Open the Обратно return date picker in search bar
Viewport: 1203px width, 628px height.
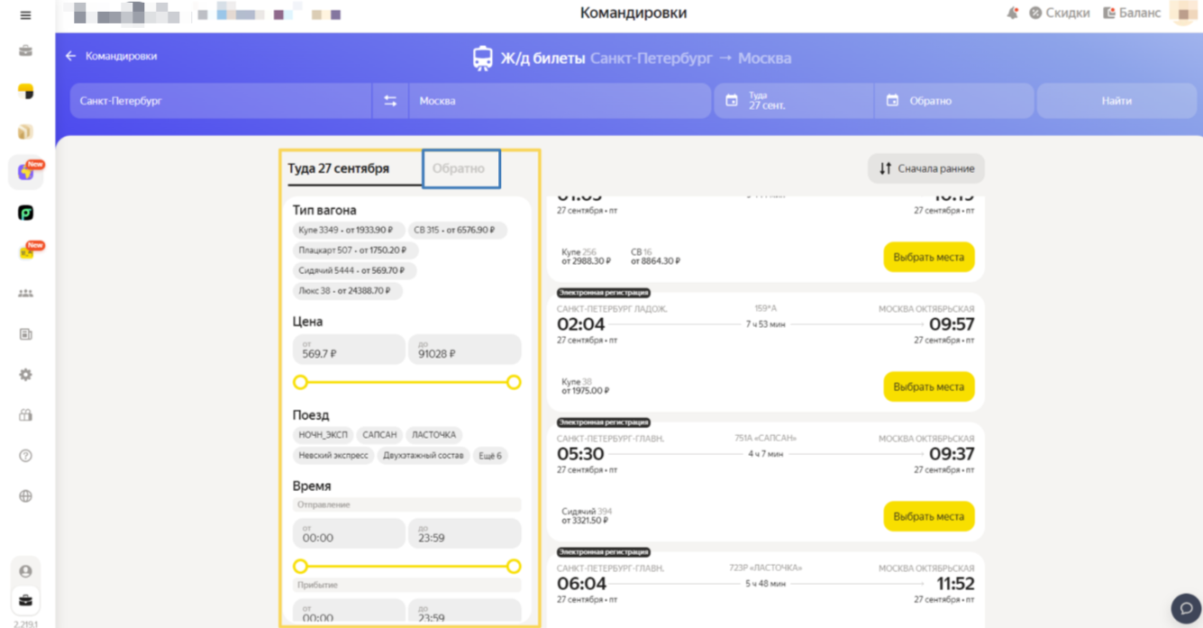pyautogui.click(x=954, y=101)
